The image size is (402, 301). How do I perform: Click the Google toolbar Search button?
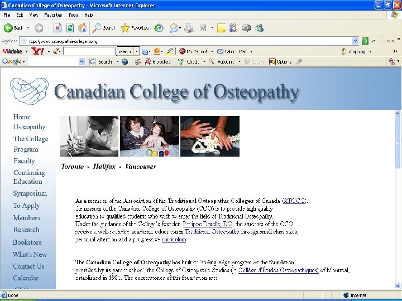point(100,62)
